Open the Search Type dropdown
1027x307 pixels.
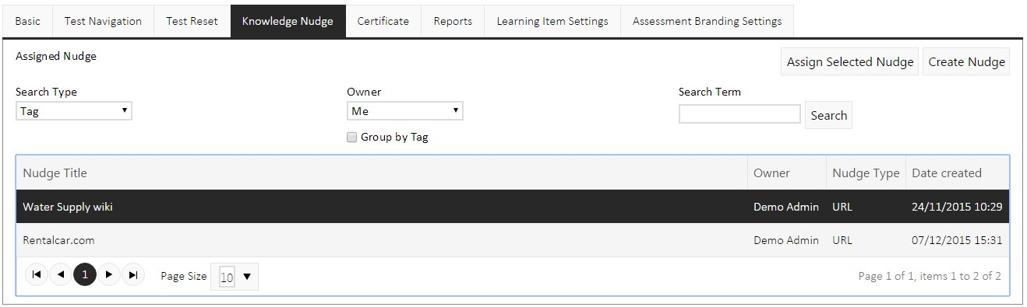(x=74, y=111)
